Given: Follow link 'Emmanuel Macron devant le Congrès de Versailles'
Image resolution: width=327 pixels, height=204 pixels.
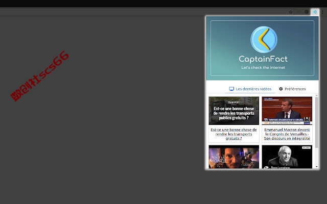Looking at the screenshot, I should (287, 134).
